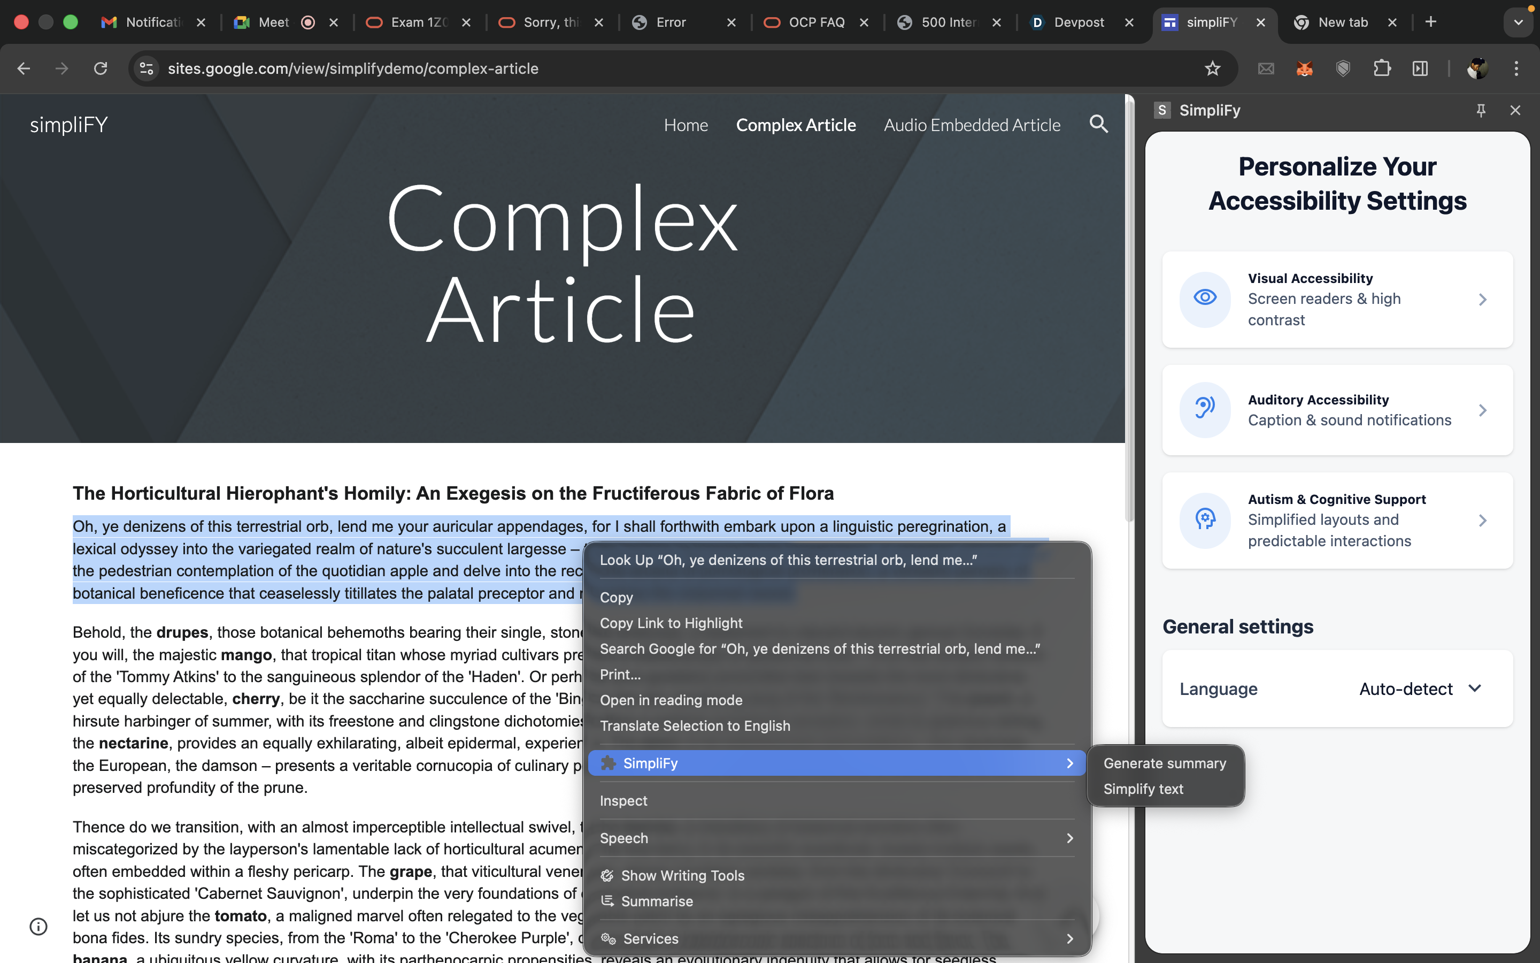Go to the Audio Embedded Article page
Viewport: 1540px width, 963px height.
[972, 126]
